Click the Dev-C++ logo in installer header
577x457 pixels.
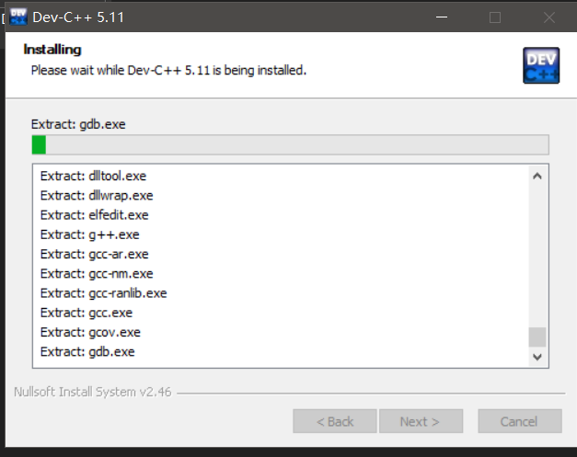tap(539, 66)
